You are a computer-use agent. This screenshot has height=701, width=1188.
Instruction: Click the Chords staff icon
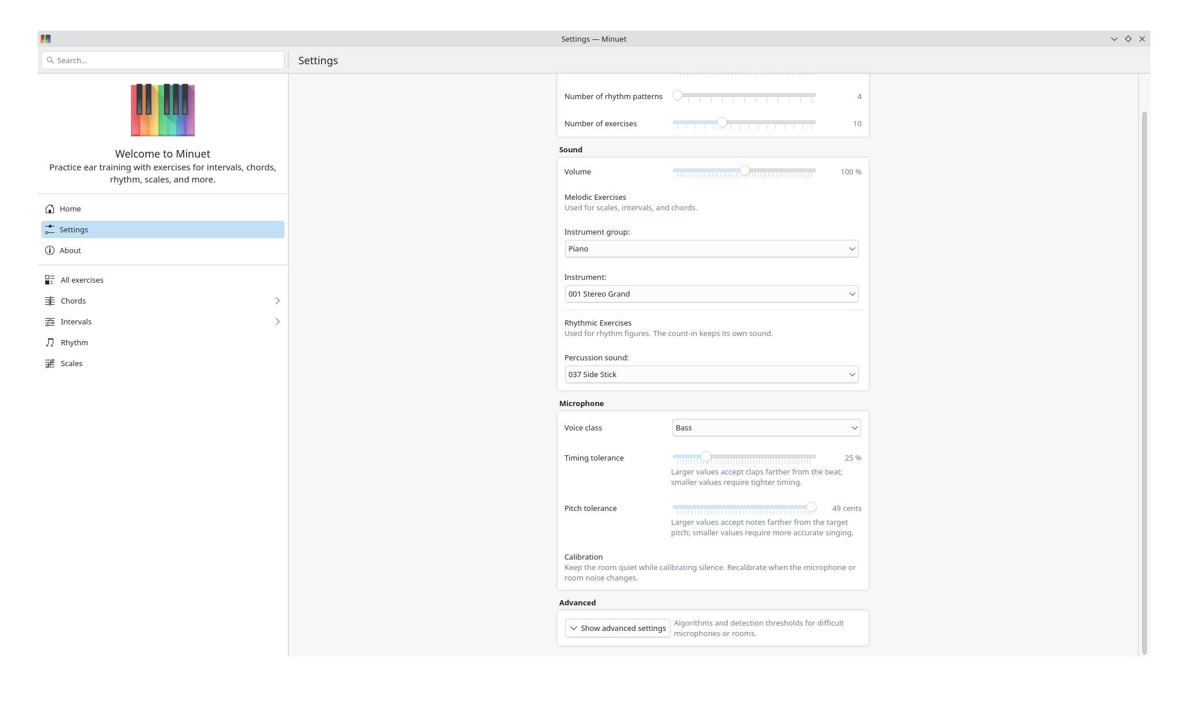(x=50, y=301)
